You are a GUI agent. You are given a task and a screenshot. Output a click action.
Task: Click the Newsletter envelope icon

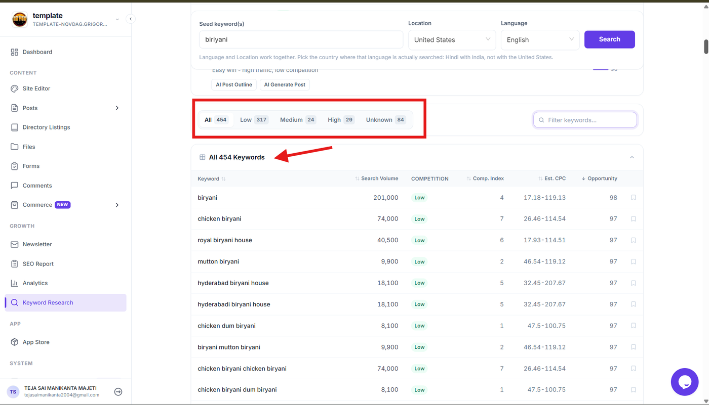pyautogui.click(x=14, y=244)
